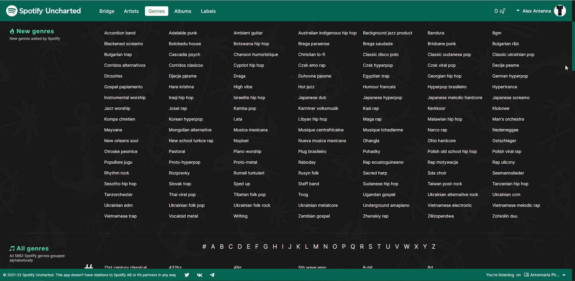Open the VK link in footer

(x=199, y=275)
